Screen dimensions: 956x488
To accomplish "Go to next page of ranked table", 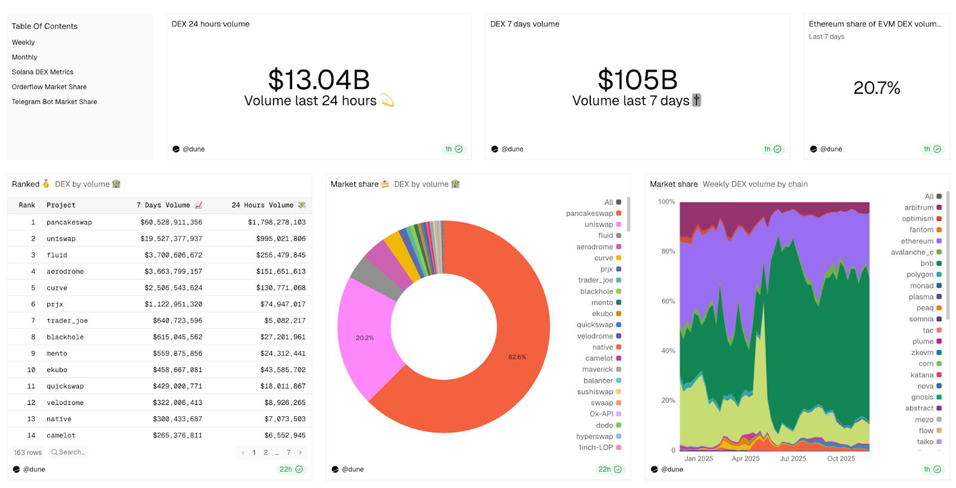I will [x=301, y=453].
